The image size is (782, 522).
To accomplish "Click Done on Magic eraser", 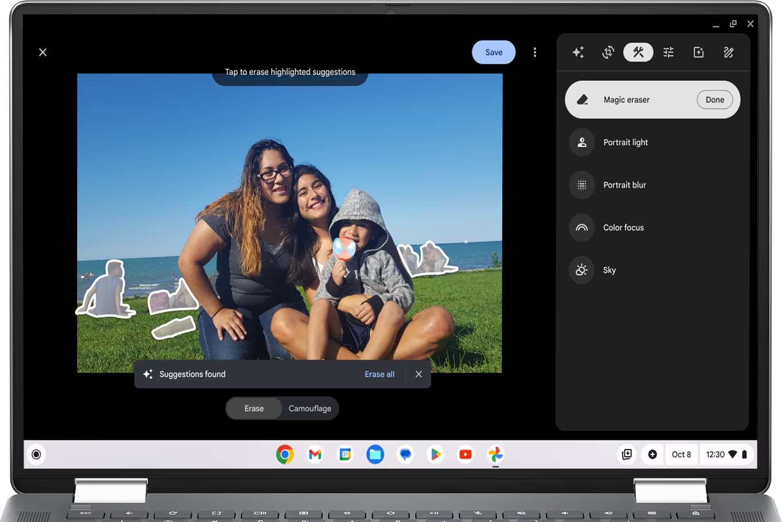I will 714,100.
